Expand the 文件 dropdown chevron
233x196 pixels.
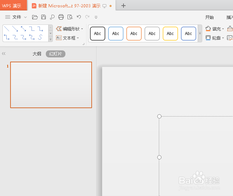pyautogui.click(x=26, y=17)
